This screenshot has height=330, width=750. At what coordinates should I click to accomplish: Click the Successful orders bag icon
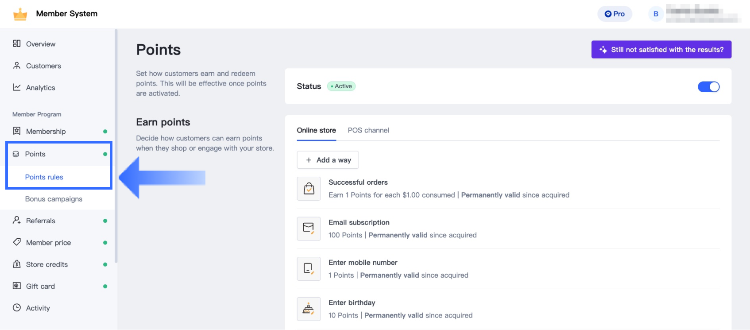309,189
